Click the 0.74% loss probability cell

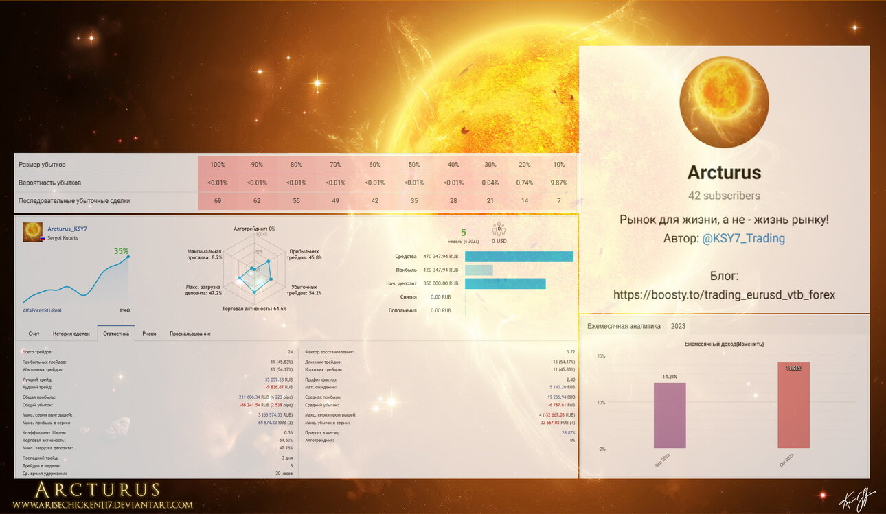coord(524,183)
